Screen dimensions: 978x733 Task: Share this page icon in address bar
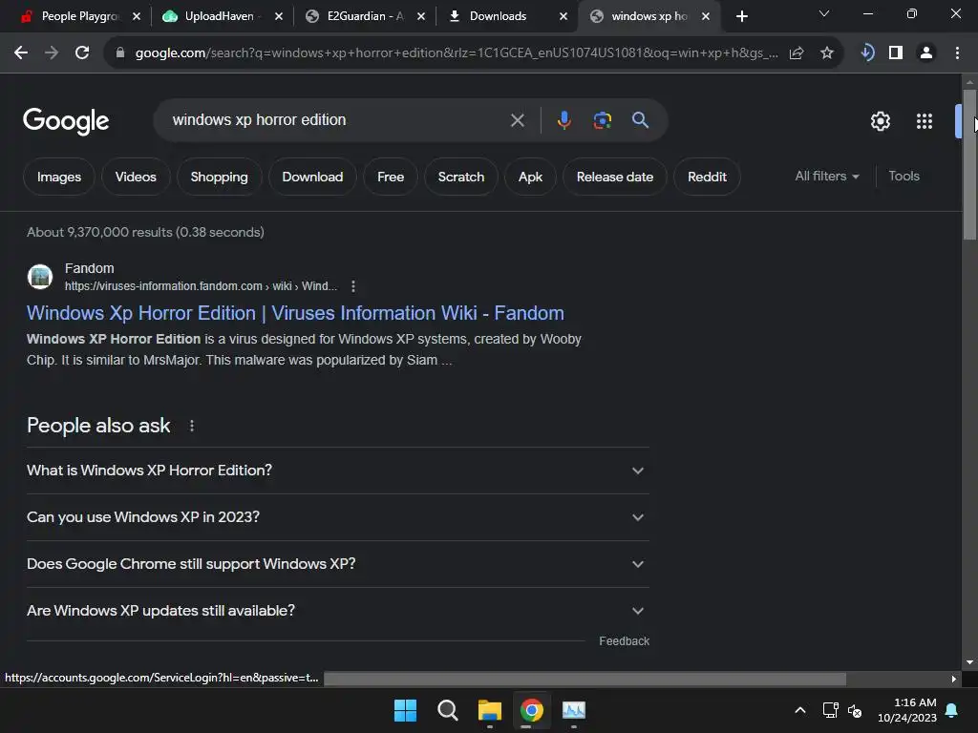[797, 53]
